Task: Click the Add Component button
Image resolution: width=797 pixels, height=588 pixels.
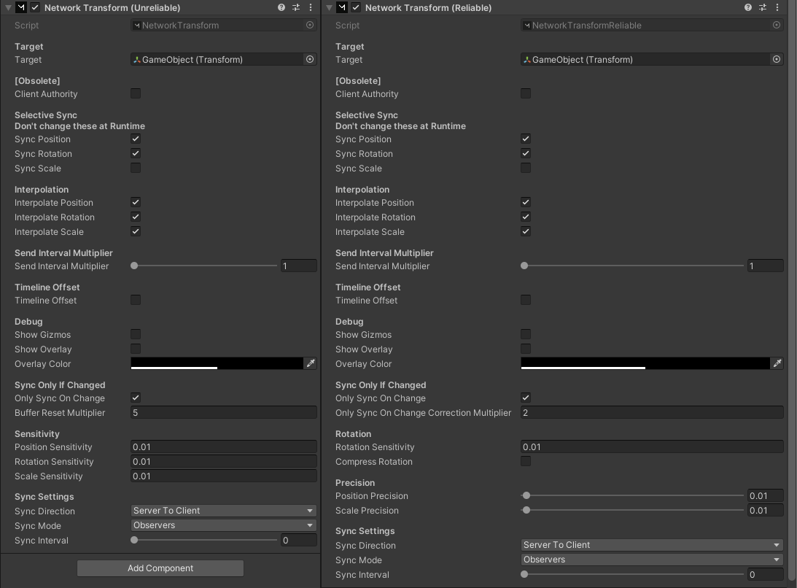Action: (x=160, y=568)
